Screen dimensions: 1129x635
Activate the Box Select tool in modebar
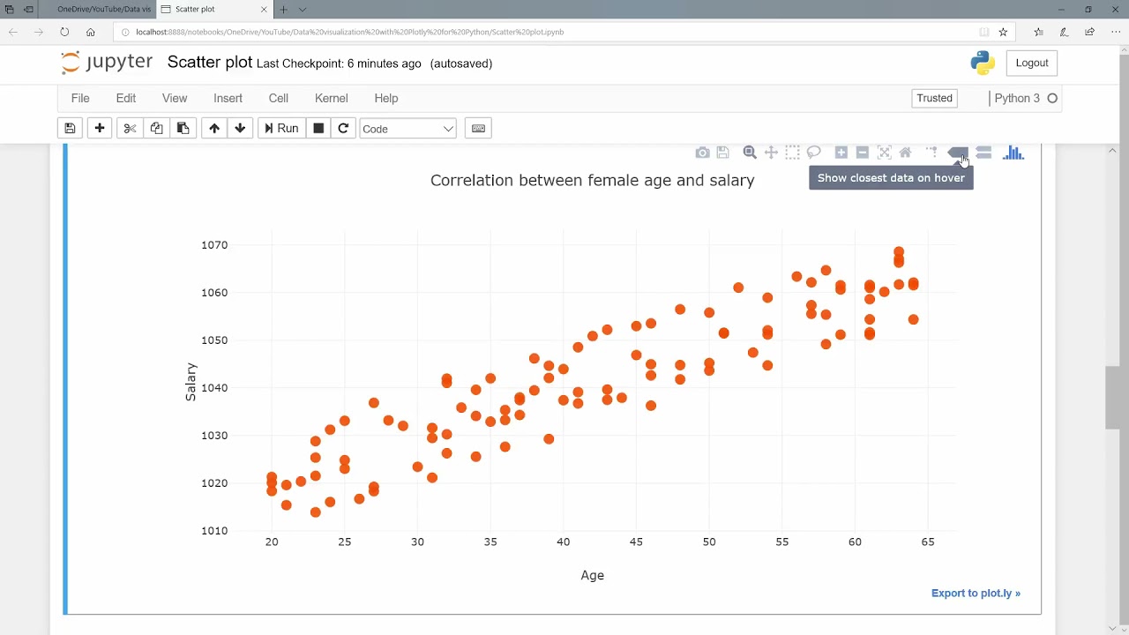click(792, 153)
